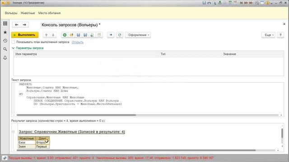Open the 'Вольеры' section
This screenshot has width=289, height=162.
coord(11,13)
